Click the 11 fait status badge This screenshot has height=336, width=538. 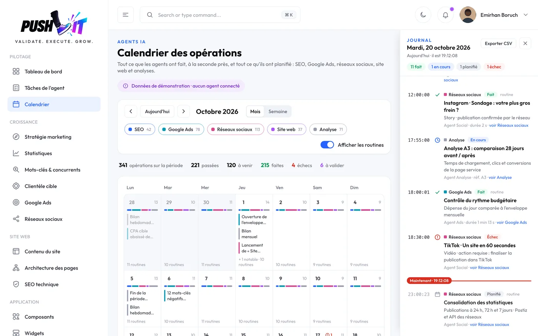pyautogui.click(x=416, y=67)
